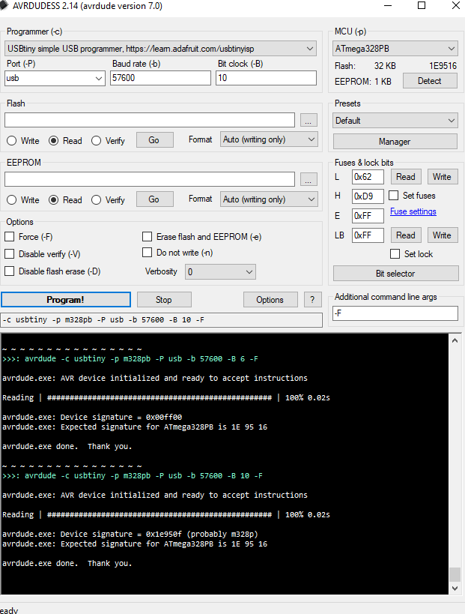Read the fuses with the L row Read button
The height and width of the screenshot is (614, 465).
click(406, 177)
